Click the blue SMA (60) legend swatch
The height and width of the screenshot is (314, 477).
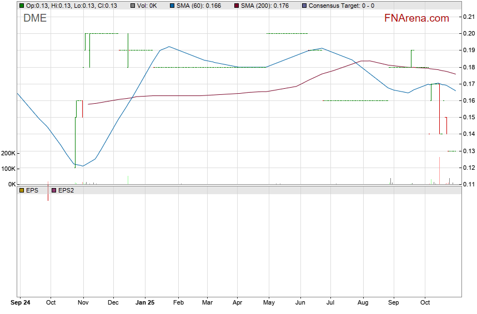172,6
